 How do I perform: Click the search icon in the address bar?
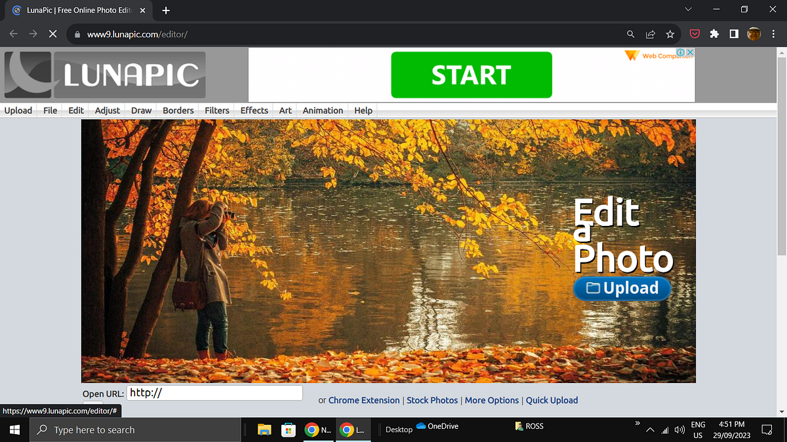(x=630, y=33)
